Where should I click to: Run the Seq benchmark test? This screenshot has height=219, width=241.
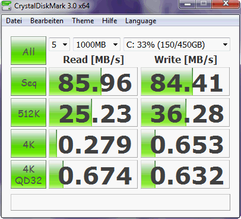pyautogui.click(x=28, y=82)
